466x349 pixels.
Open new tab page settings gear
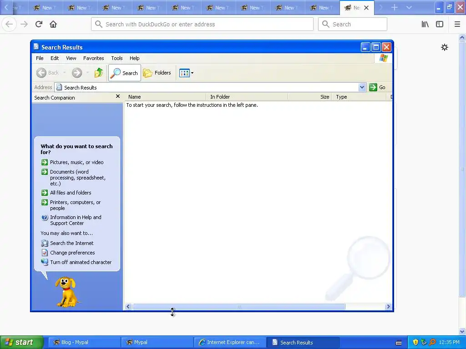444,47
